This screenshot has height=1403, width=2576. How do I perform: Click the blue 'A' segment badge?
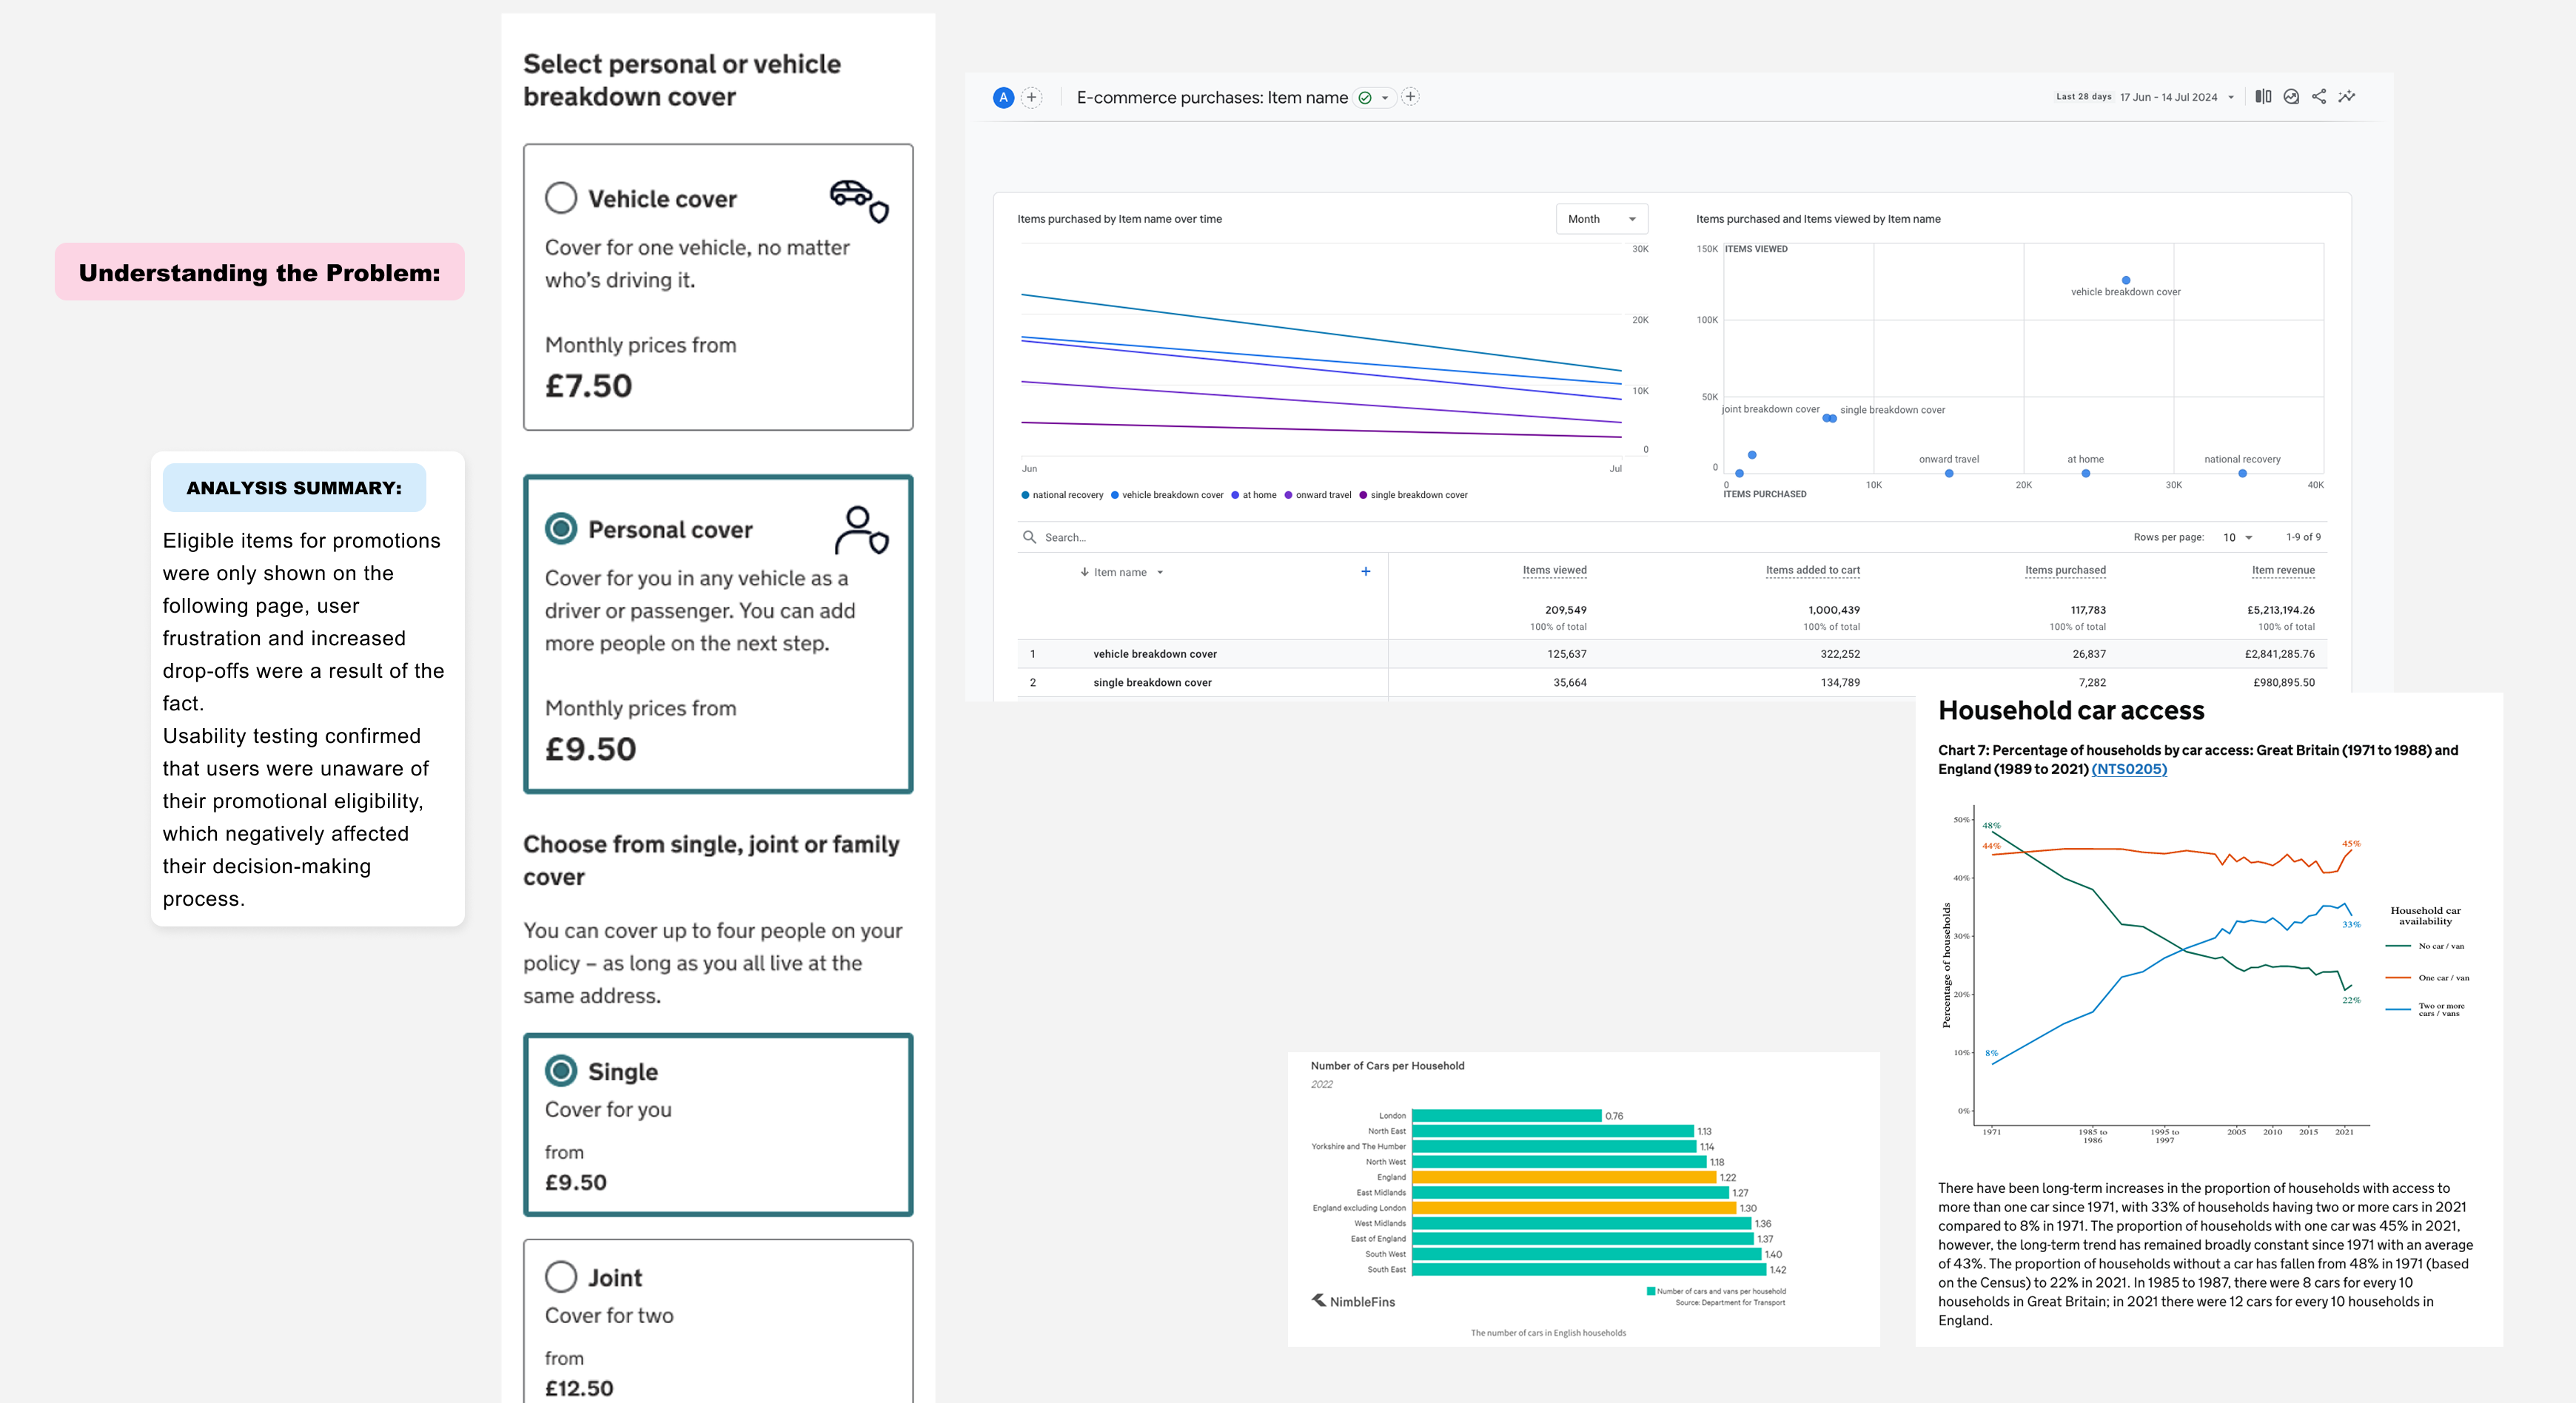(1003, 97)
